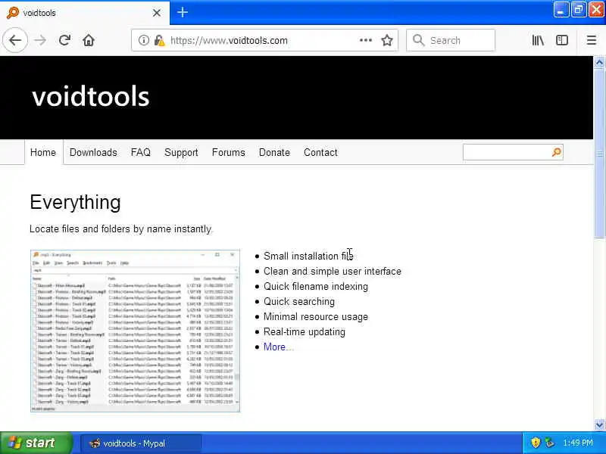
Task: Click 'Small installation file' bullet text
Action: point(308,256)
